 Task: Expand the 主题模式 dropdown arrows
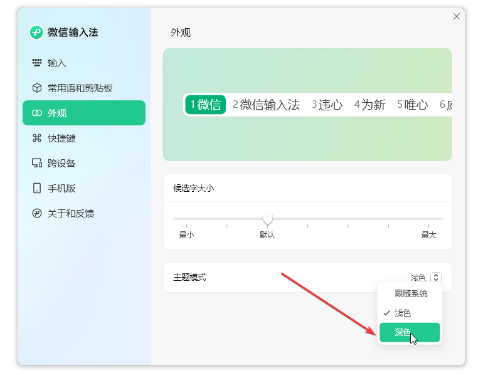(436, 277)
